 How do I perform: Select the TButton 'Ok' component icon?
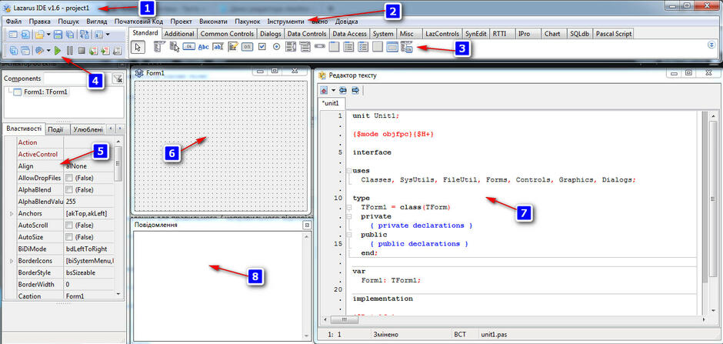pyautogui.click(x=189, y=47)
